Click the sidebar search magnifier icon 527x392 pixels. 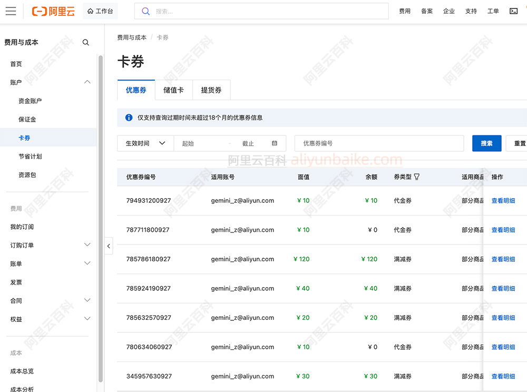[x=86, y=43]
